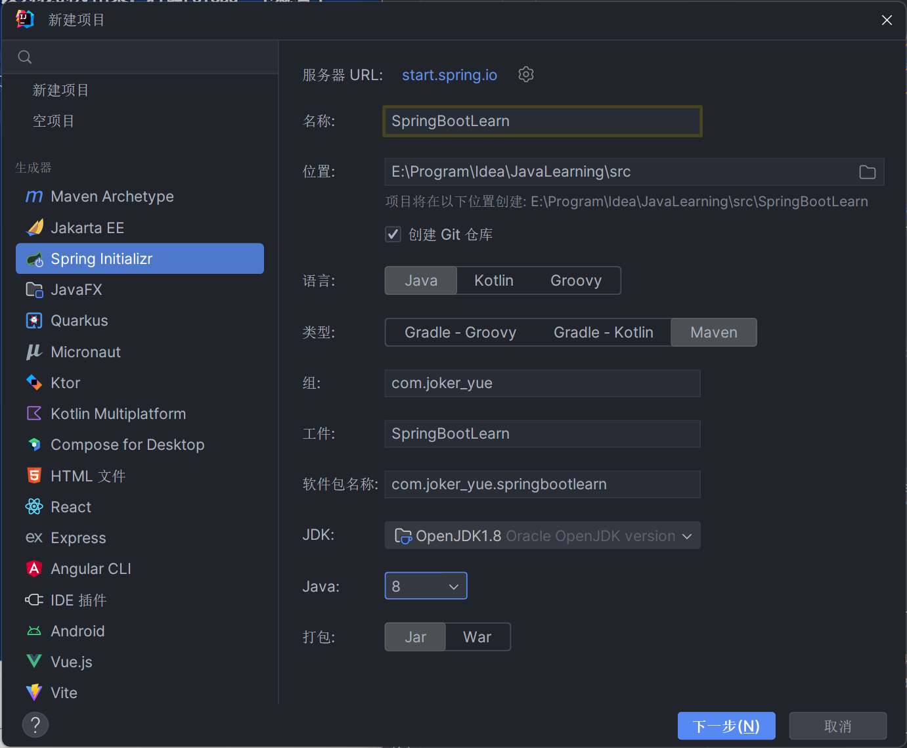Select Kotlin as the language
Screen dimensions: 907x748
(x=494, y=280)
